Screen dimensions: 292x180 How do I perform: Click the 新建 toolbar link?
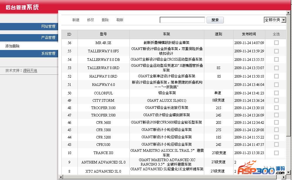76,20
